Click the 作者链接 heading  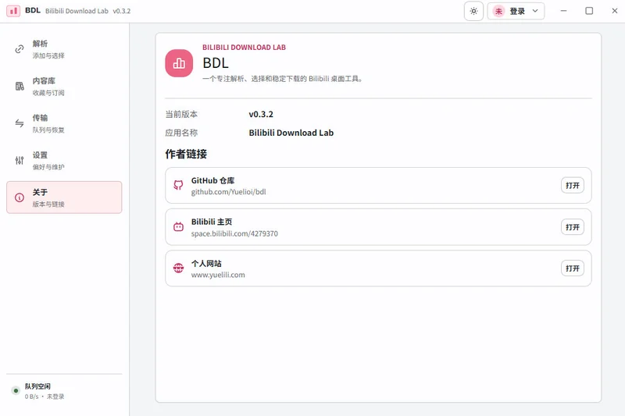point(186,154)
